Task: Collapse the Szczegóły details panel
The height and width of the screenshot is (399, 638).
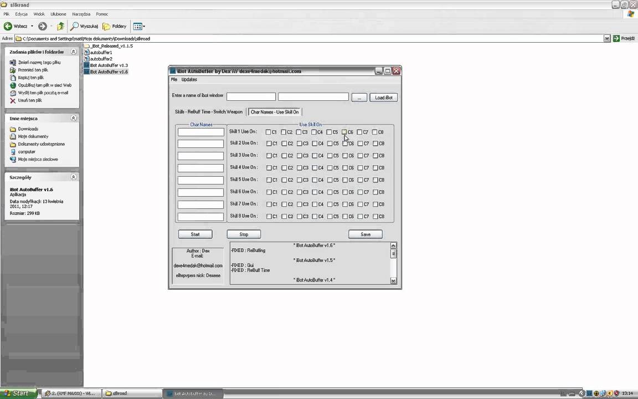Action: coord(73,177)
